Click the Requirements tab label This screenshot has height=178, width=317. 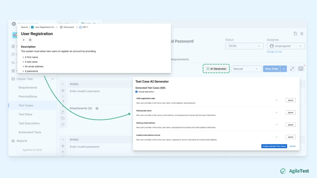(x=180, y=59)
